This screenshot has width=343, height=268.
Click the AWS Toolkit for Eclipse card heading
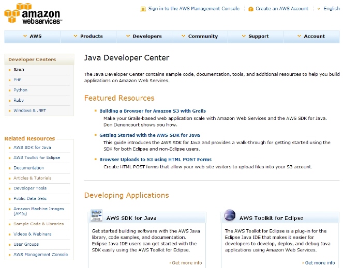pyautogui.click(x=271, y=218)
